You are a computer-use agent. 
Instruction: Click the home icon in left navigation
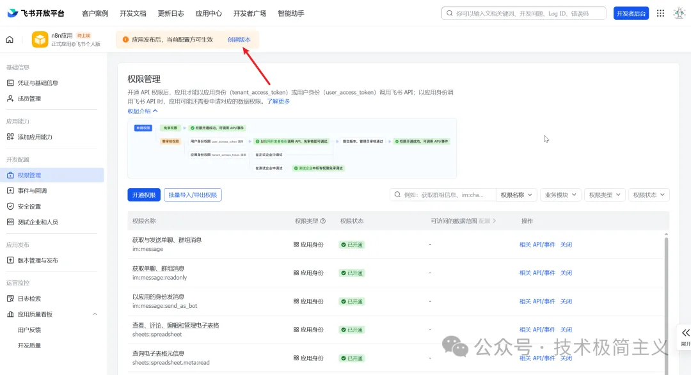tap(10, 40)
